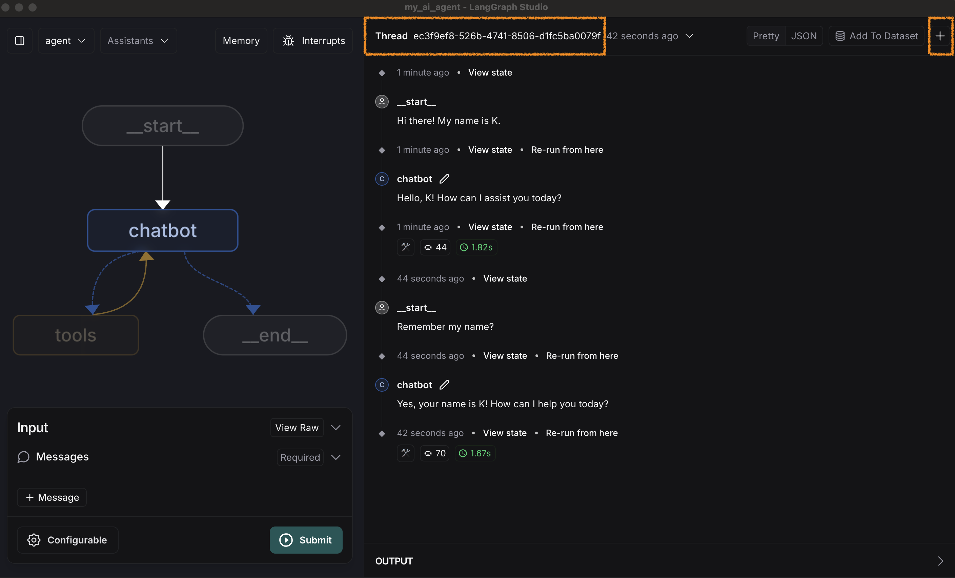Click pencil edit icon beside first chatbot message
The width and height of the screenshot is (955, 578).
[x=444, y=179]
